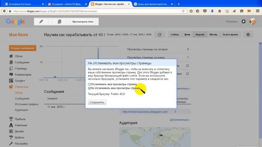Click the Статистика pie chart icon
This screenshot has height=147, width=262.
tap(11, 87)
